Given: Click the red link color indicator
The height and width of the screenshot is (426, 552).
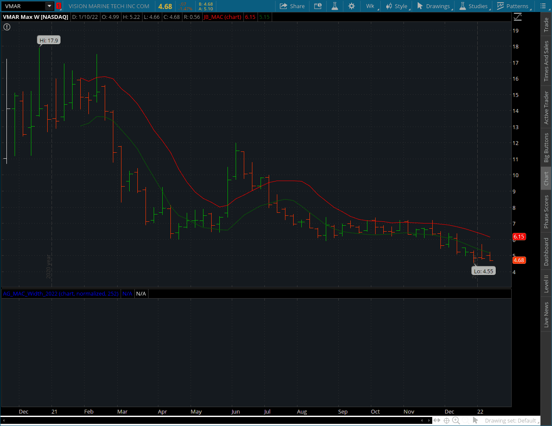Looking at the screenshot, I should 58,6.
